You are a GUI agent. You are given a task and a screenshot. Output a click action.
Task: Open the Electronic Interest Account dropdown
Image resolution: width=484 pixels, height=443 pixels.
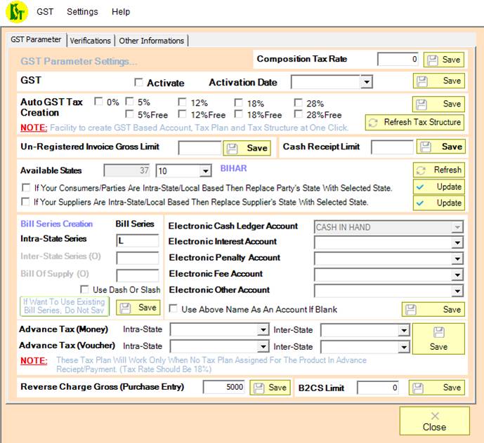[457, 243]
